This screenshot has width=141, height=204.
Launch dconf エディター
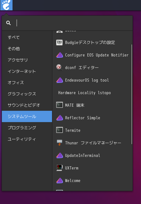click(92, 68)
